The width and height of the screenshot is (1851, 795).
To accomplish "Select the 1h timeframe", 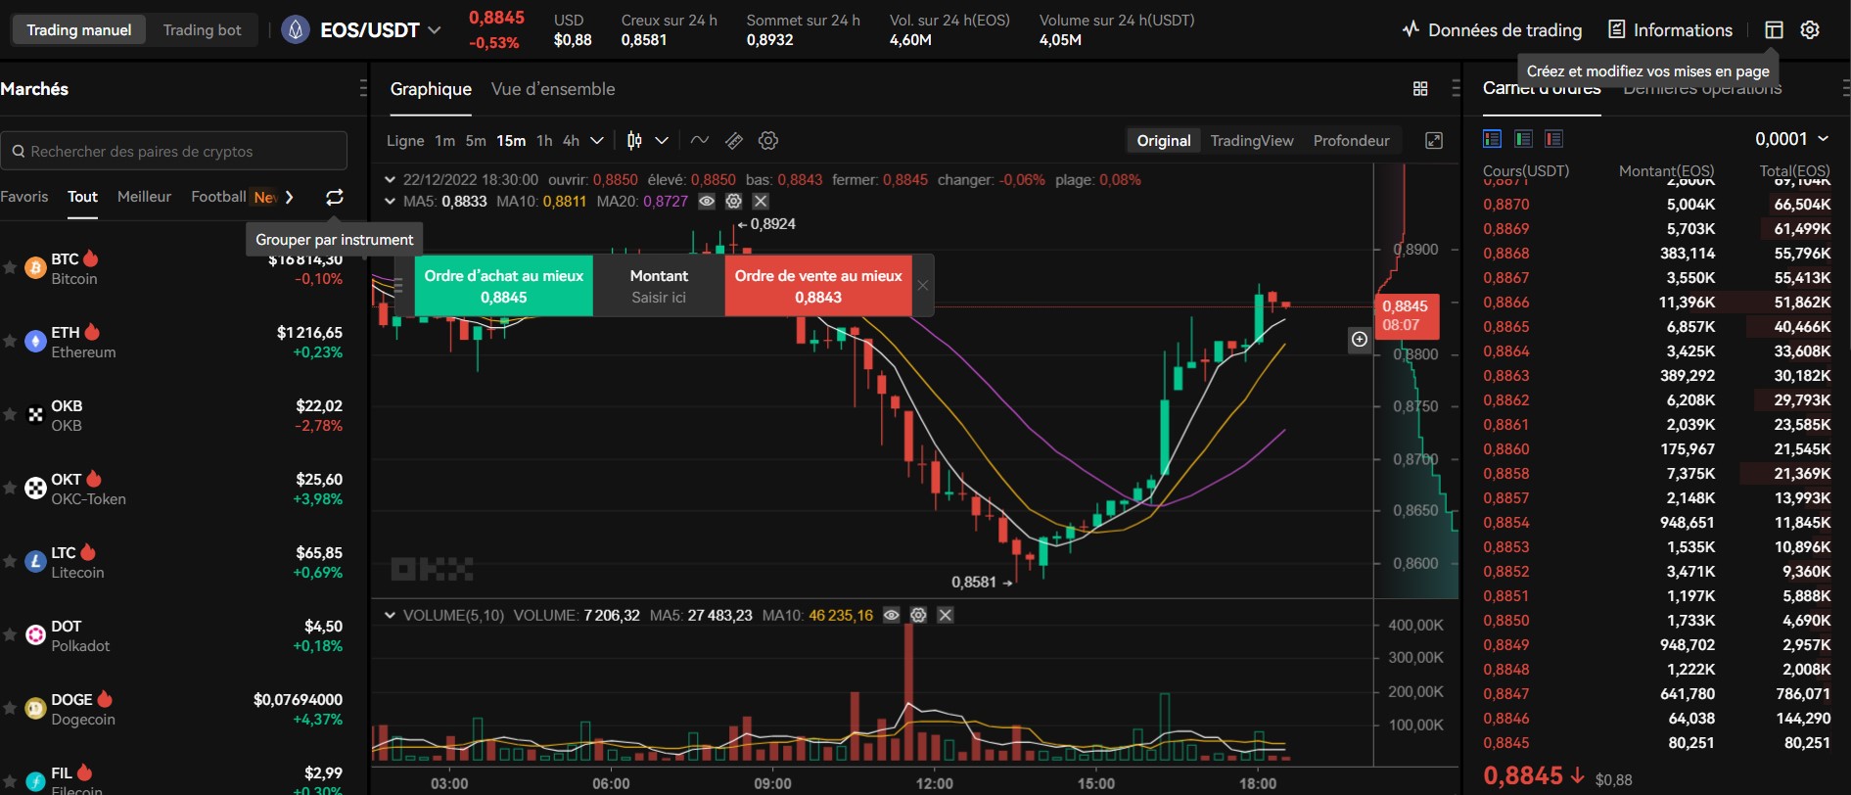I will [x=544, y=141].
